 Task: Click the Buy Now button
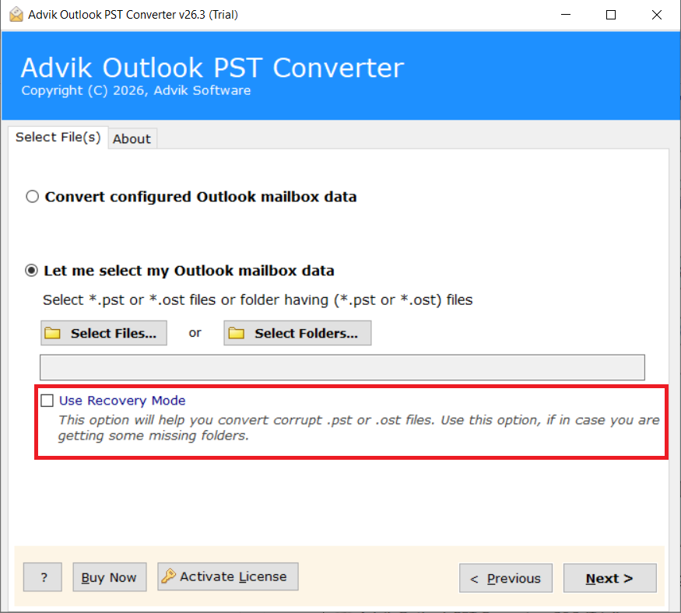click(109, 577)
